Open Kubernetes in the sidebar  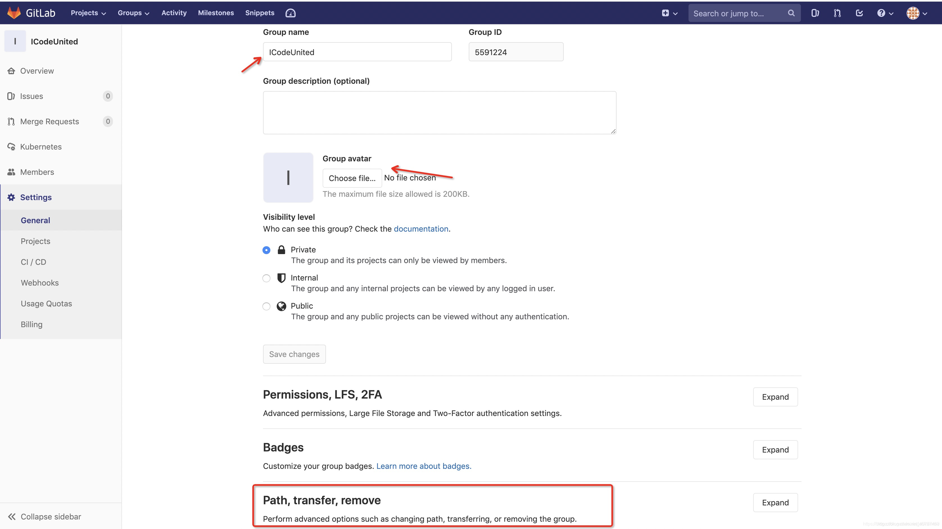coord(40,147)
